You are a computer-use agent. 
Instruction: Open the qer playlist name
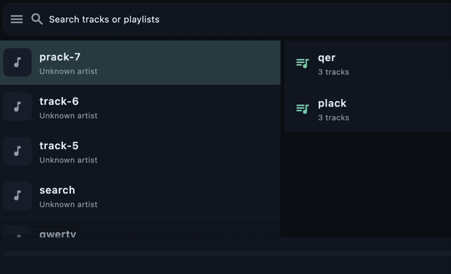pyautogui.click(x=326, y=58)
